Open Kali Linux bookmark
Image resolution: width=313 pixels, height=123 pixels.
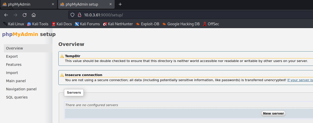coord(13,24)
